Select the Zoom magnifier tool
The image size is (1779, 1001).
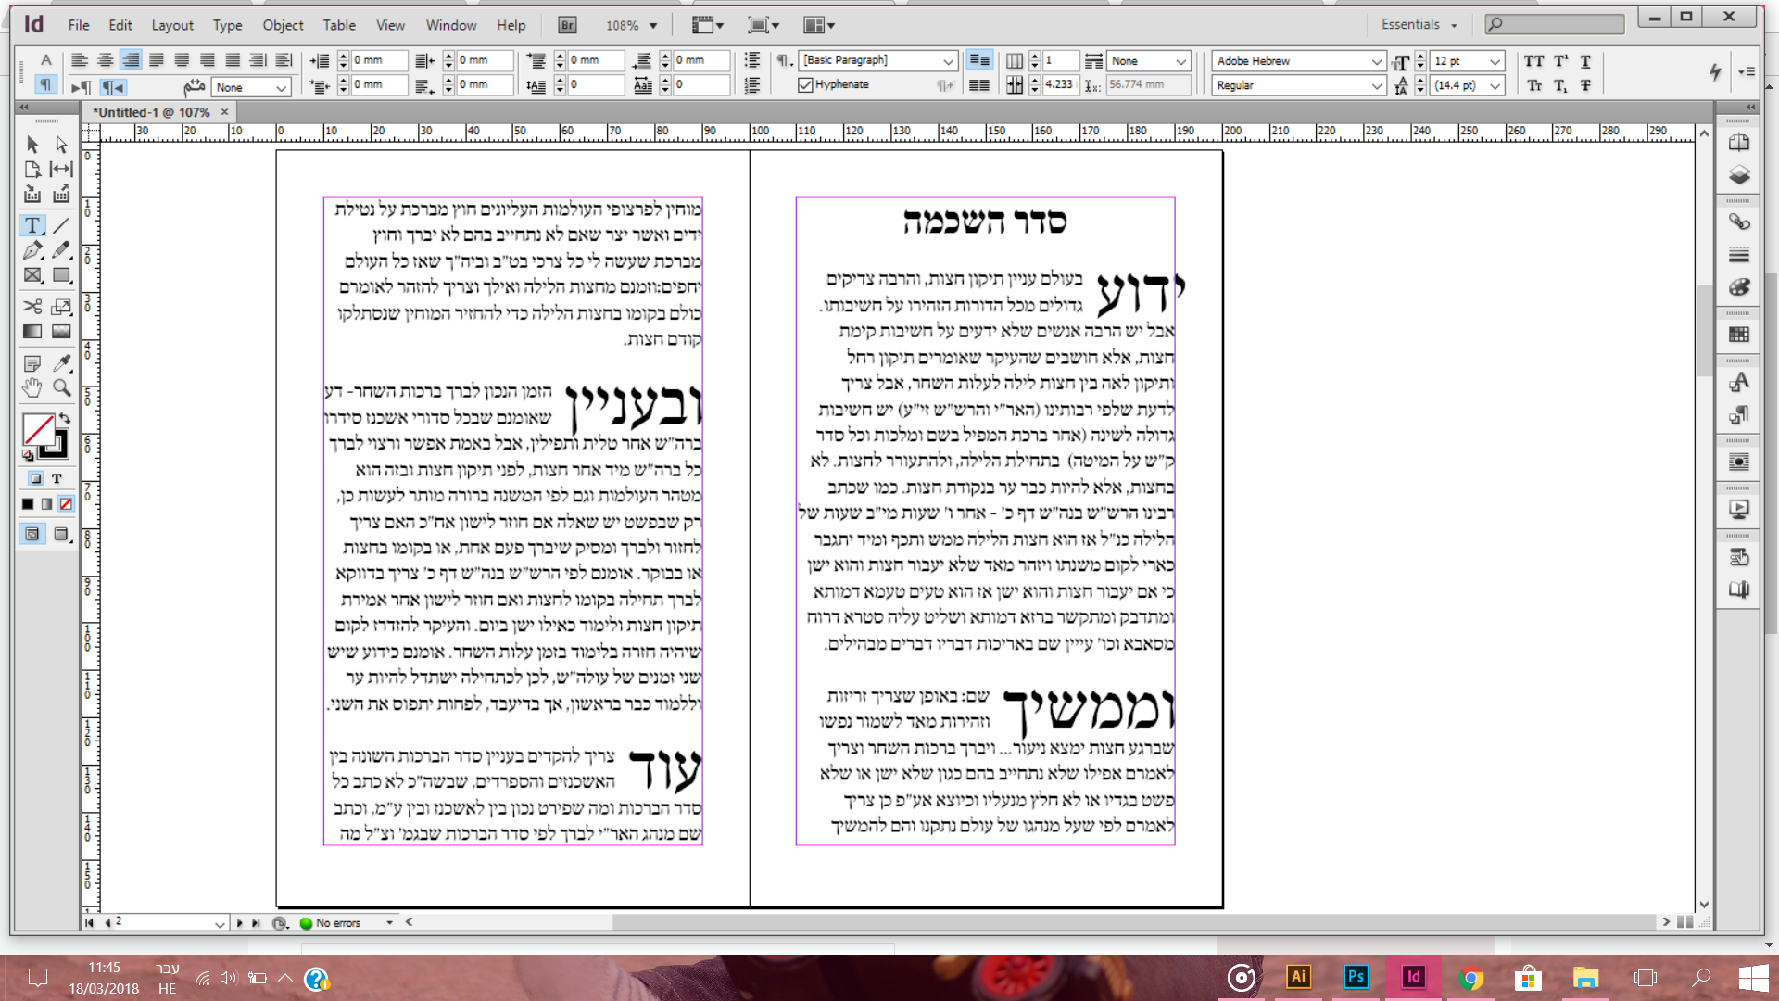click(x=61, y=387)
